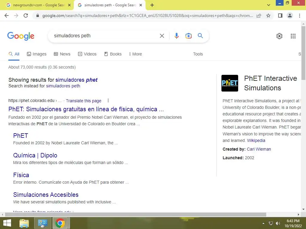This screenshot has height=229, width=306.
Task: Open the Física sitelink
Action: tap(21, 175)
